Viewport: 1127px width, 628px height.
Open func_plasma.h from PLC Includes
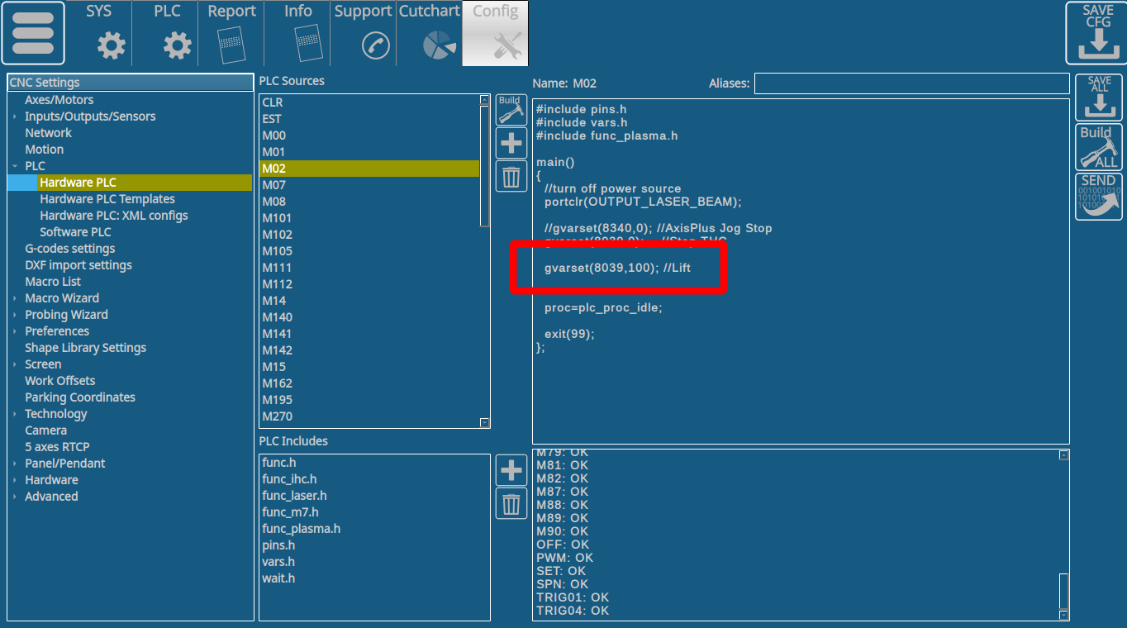301,529
